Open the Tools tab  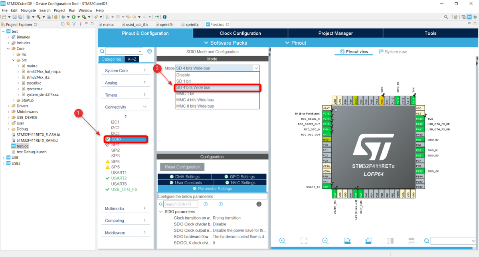coord(431,34)
